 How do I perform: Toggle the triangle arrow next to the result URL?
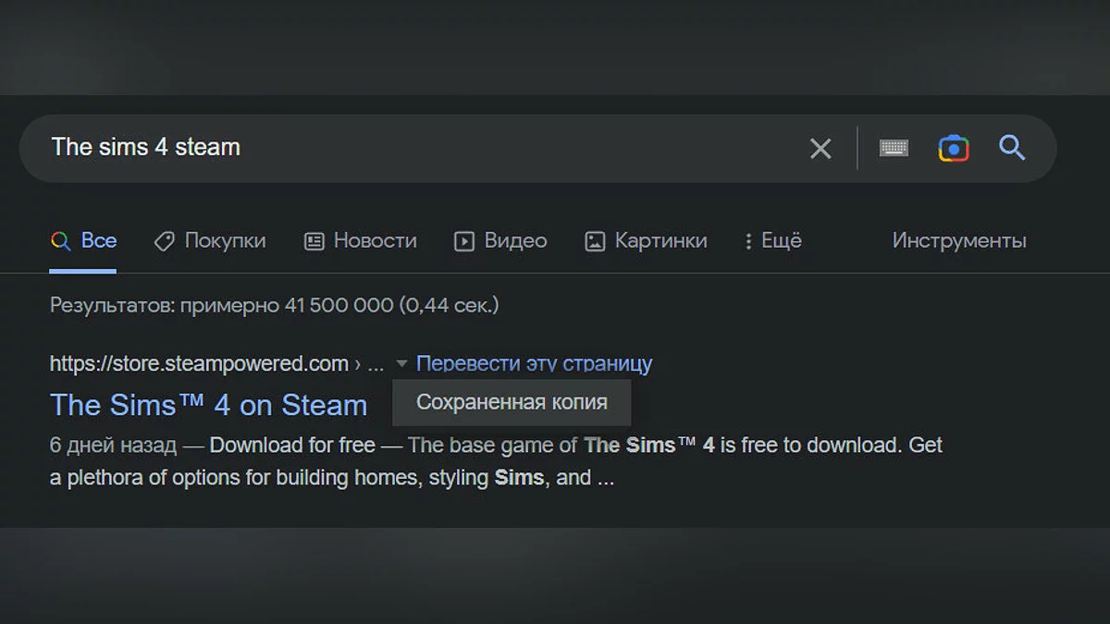coord(401,364)
